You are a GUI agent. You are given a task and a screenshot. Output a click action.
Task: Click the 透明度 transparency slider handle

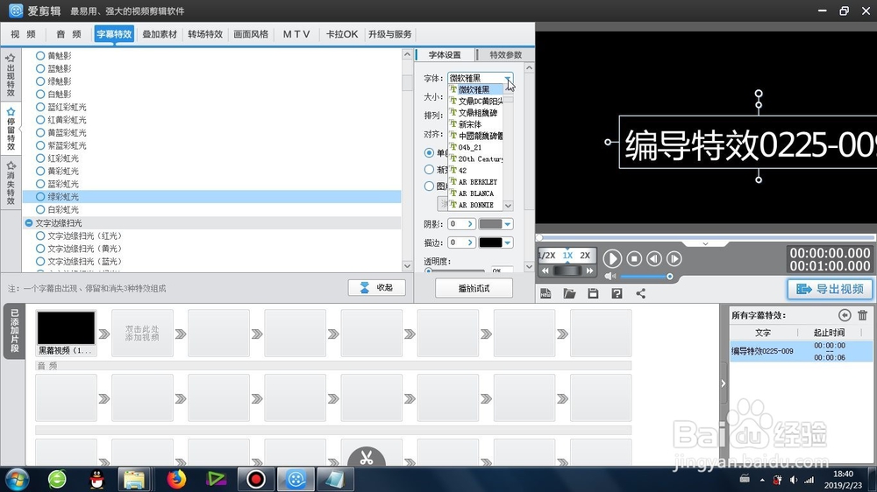coord(429,271)
